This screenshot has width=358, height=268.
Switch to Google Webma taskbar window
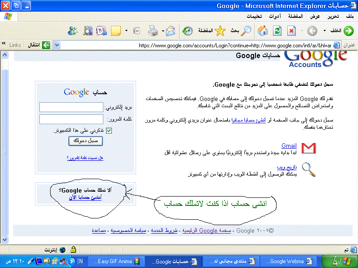coord(289,261)
